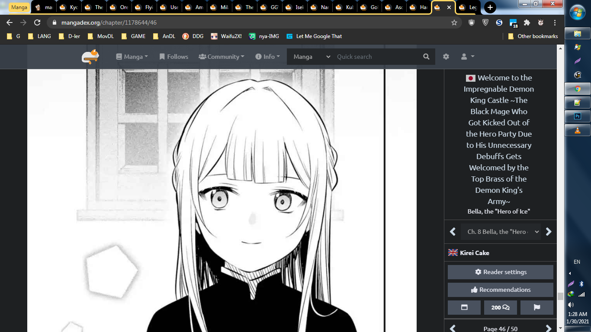The width and height of the screenshot is (591, 332).
Task: Open Let Me Google That bookmark
Action: [314, 36]
